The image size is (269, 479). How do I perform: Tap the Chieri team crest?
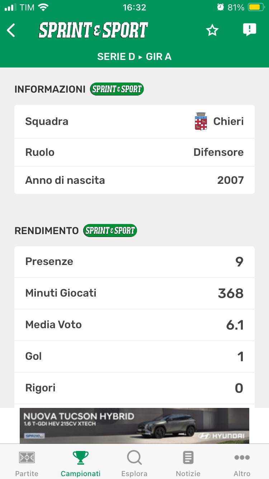201,121
